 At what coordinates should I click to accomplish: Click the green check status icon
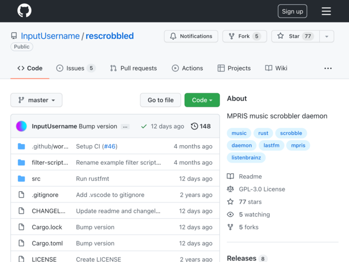(144, 126)
